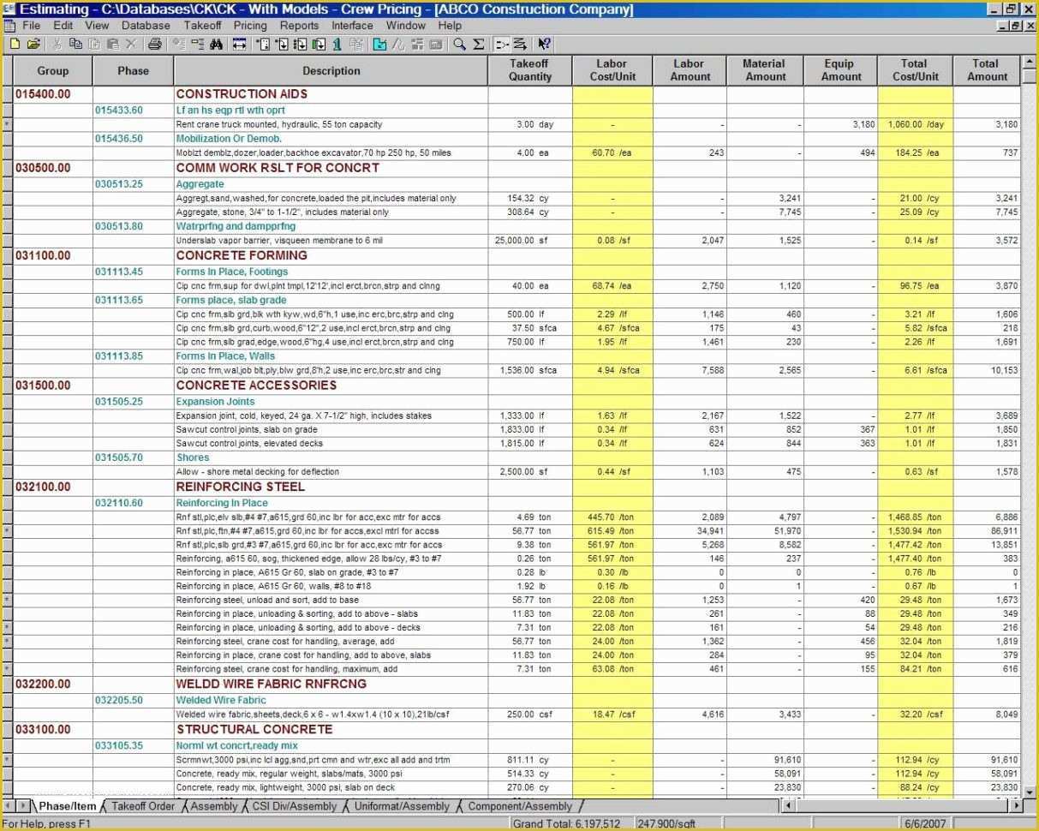The image size is (1039, 831).
Task: Click the Material Amount column header
Action: point(764,70)
